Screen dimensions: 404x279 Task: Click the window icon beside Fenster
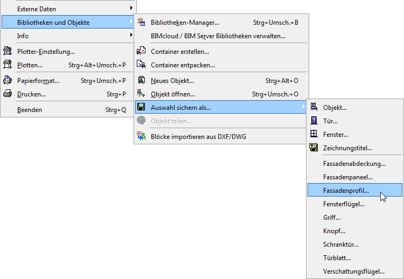pyautogui.click(x=314, y=134)
